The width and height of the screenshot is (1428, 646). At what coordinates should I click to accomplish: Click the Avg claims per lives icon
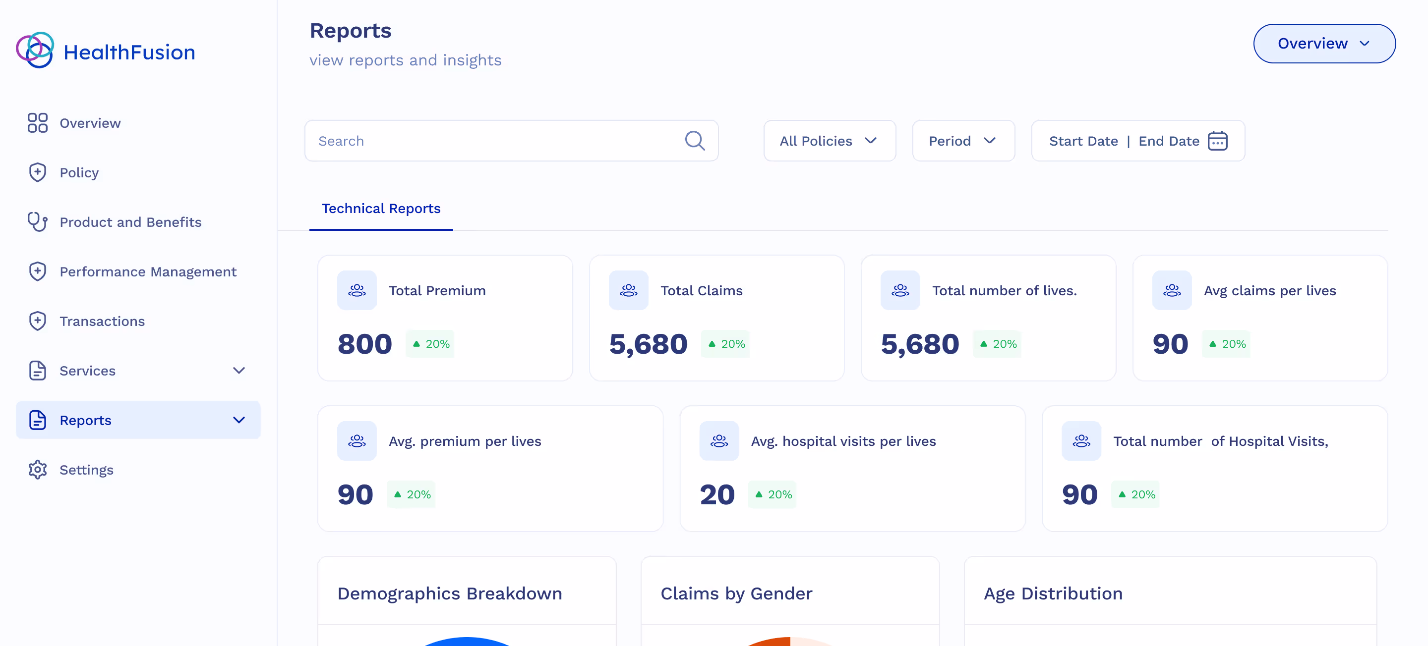(x=1171, y=290)
